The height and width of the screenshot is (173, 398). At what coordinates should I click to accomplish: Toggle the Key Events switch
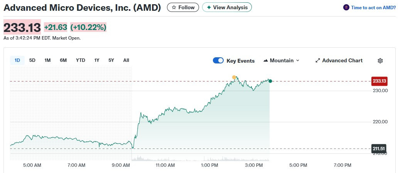click(218, 60)
